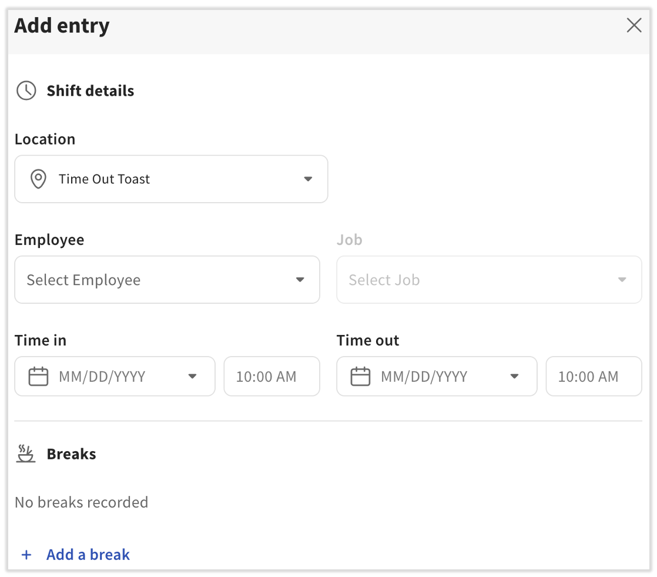Viewport: 657px width, 577px height.
Task: Expand the Time out date picker arrow
Action: pyautogui.click(x=514, y=376)
